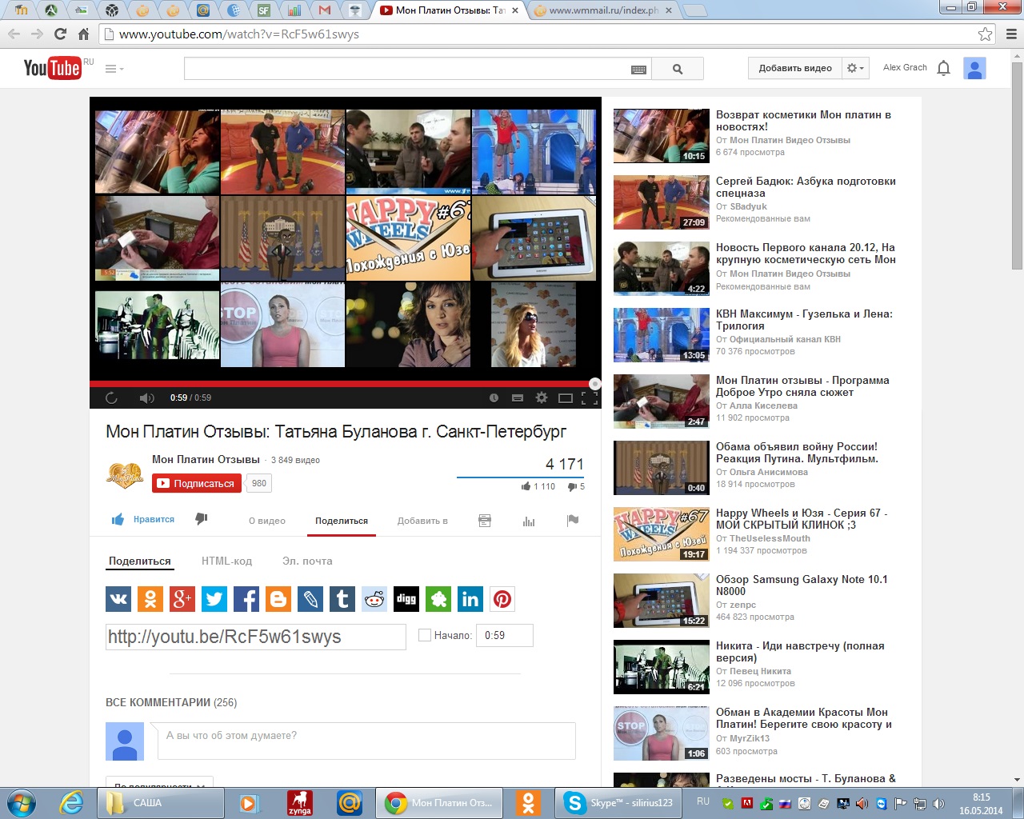Select the Поделиться sub-tab
The image size is (1024, 819).
(140, 561)
